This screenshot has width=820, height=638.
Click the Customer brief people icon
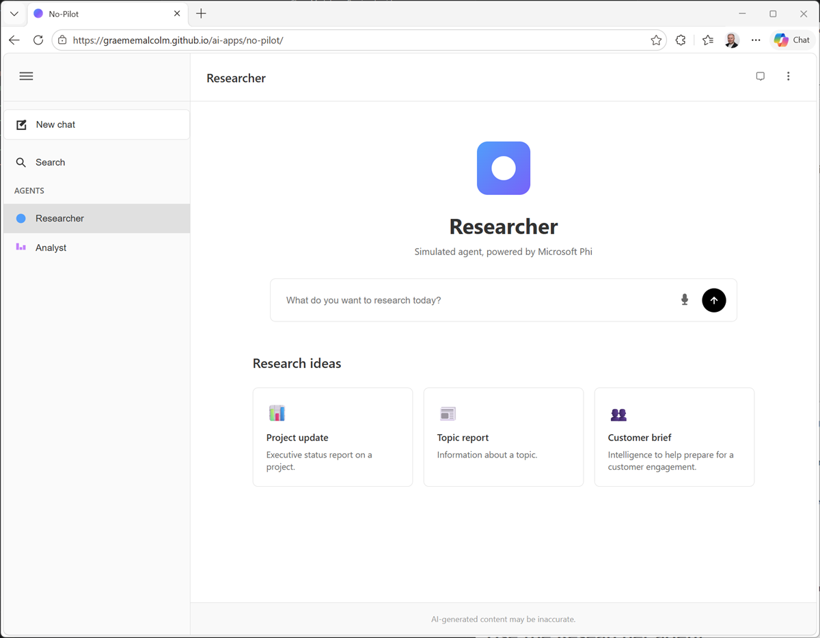click(x=618, y=414)
